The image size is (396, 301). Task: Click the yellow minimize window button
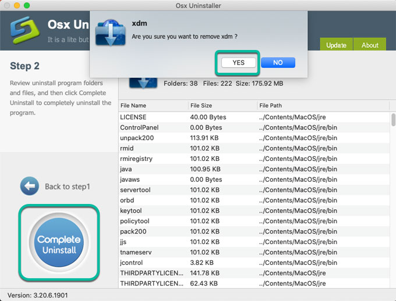point(17,6)
